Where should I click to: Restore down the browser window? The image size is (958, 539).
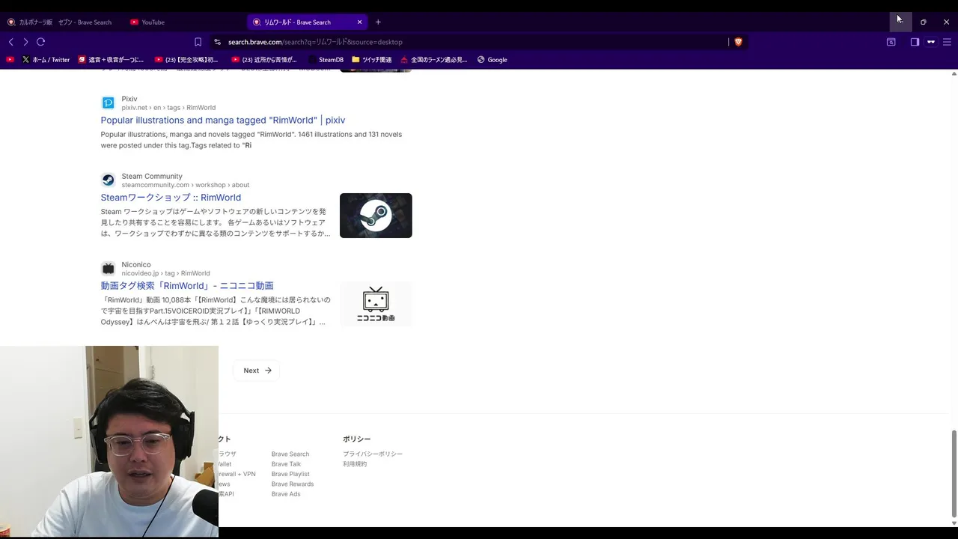coord(923,22)
